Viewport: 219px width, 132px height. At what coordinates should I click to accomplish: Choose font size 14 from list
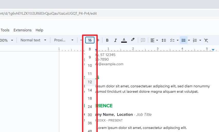point(90,90)
